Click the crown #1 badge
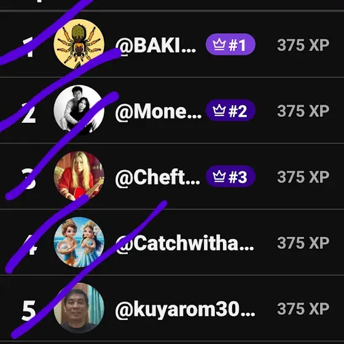Image resolution: width=344 pixels, height=344 pixels. [x=230, y=44]
